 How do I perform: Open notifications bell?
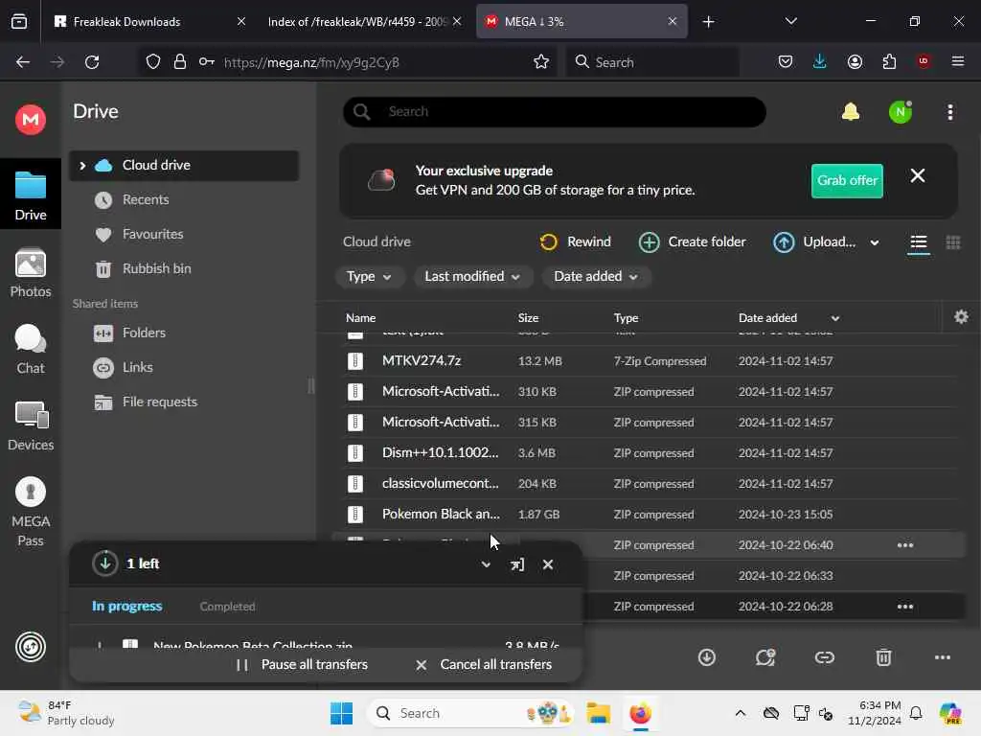(851, 111)
